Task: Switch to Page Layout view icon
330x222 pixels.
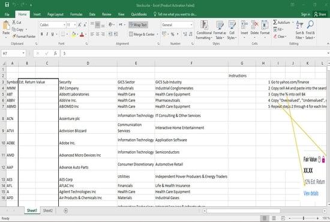Action: (x=274, y=218)
